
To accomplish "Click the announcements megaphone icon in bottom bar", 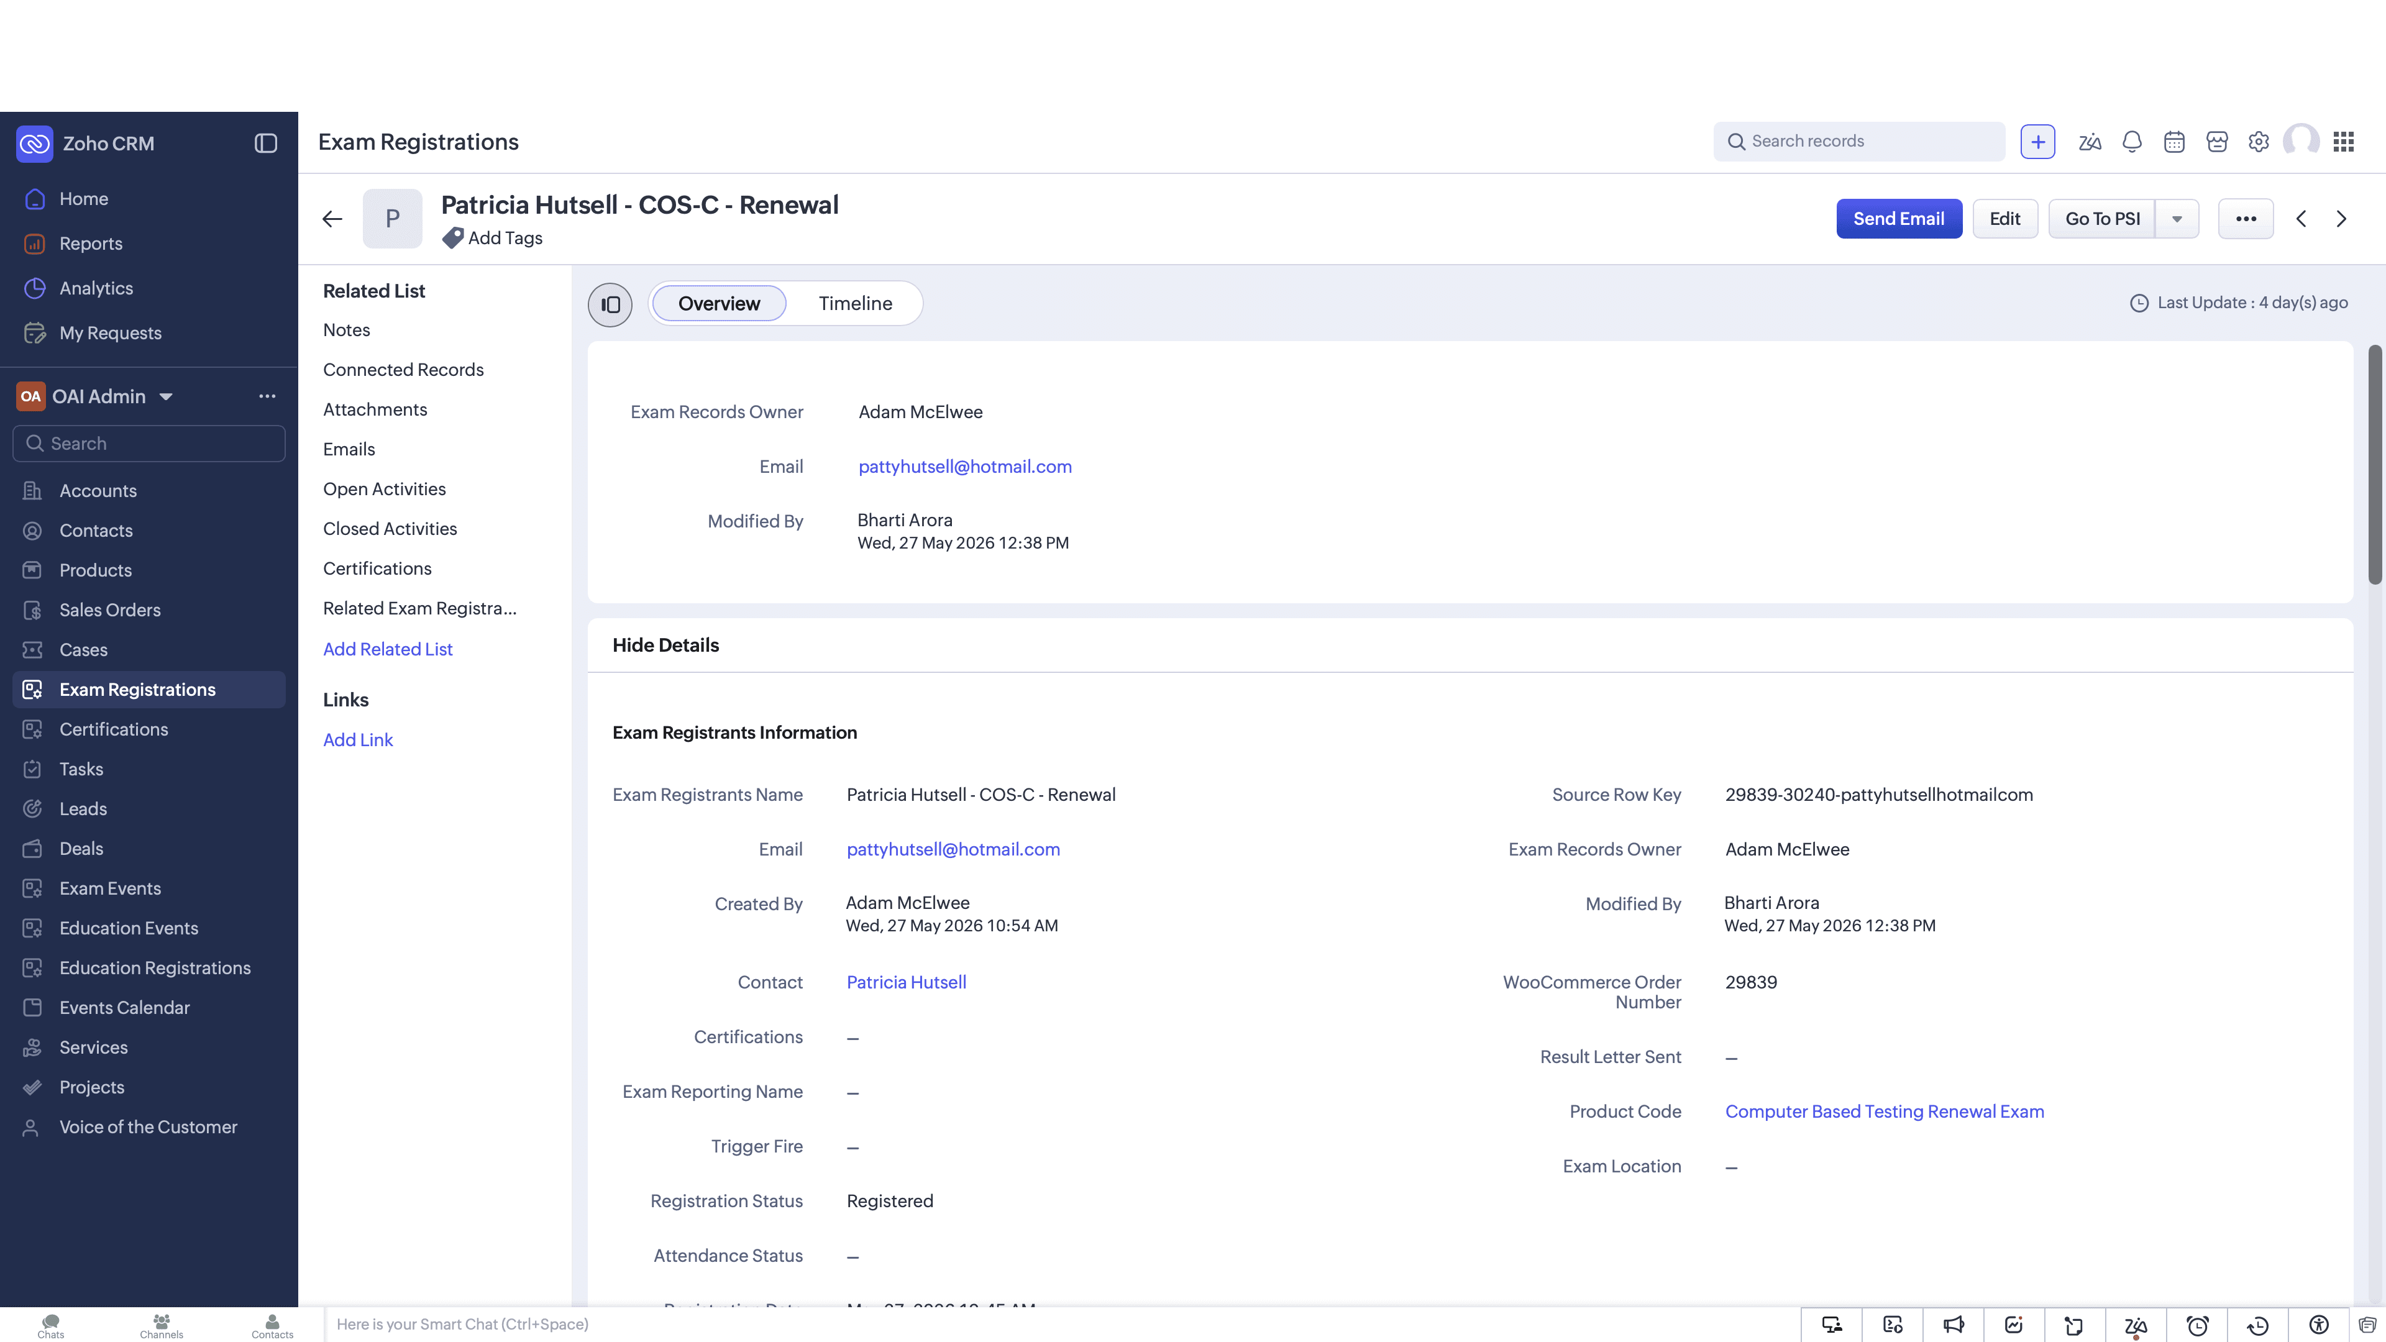I will coord(1954,1325).
